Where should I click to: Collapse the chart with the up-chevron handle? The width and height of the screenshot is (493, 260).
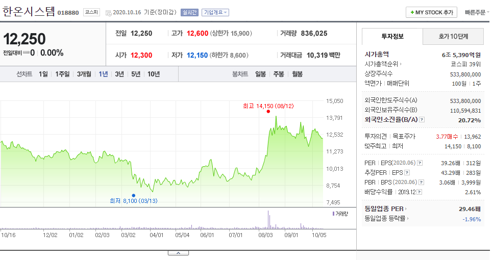(178, 253)
